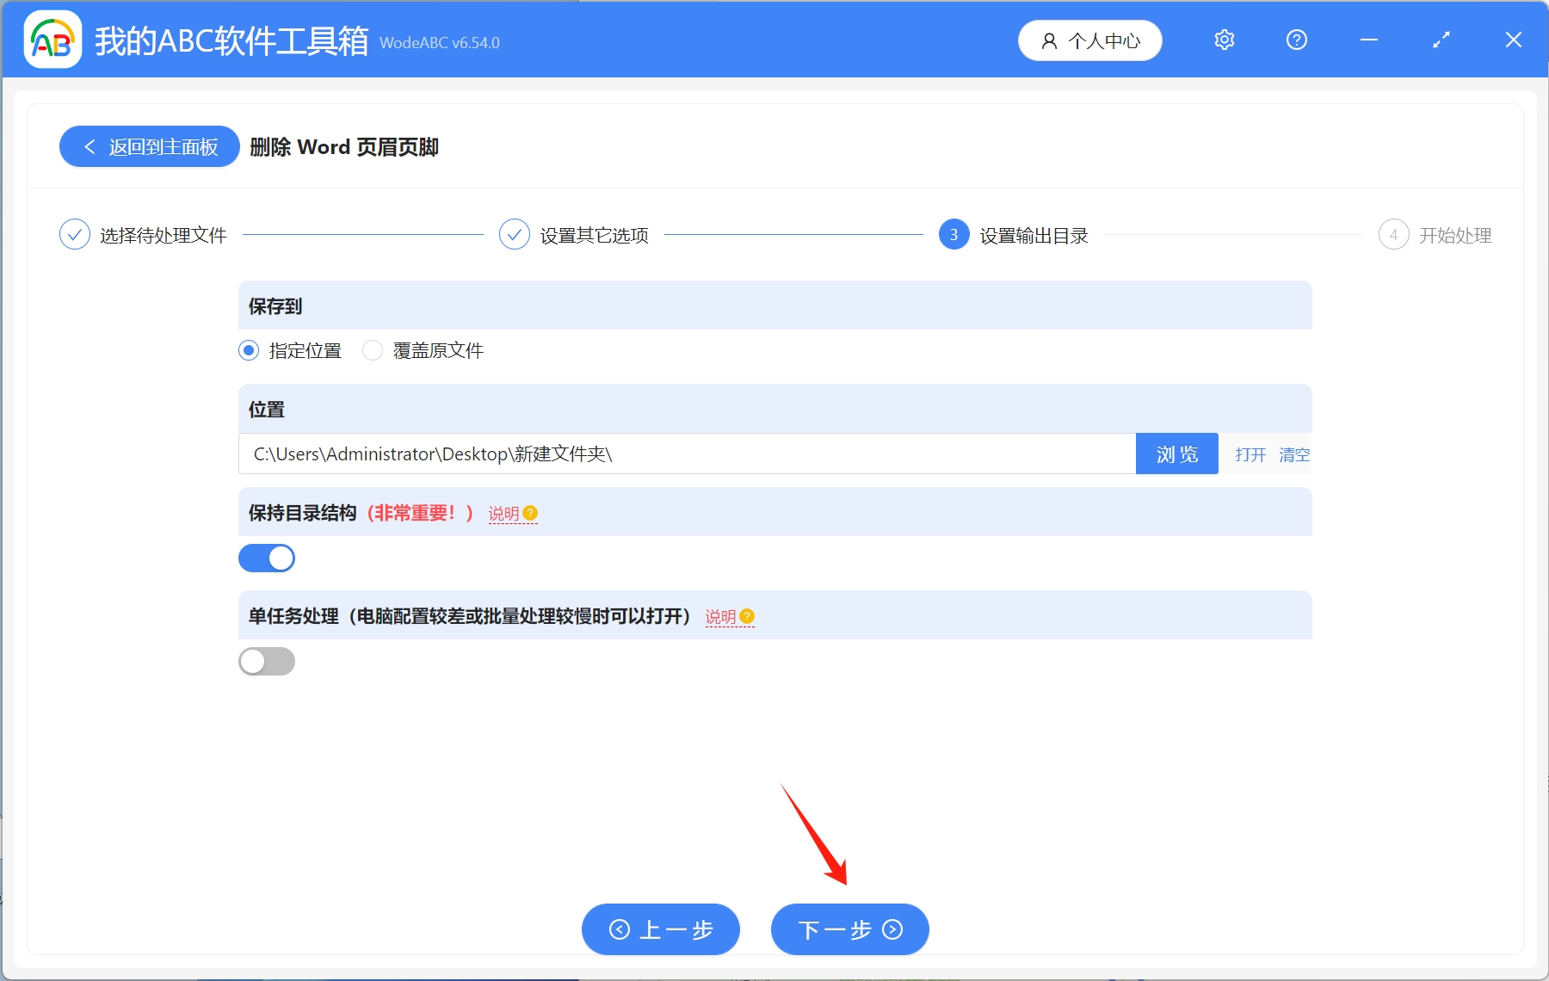The height and width of the screenshot is (981, 1549).
Task: Click the help question mark icon
Action: click(x=1297, y=40)
